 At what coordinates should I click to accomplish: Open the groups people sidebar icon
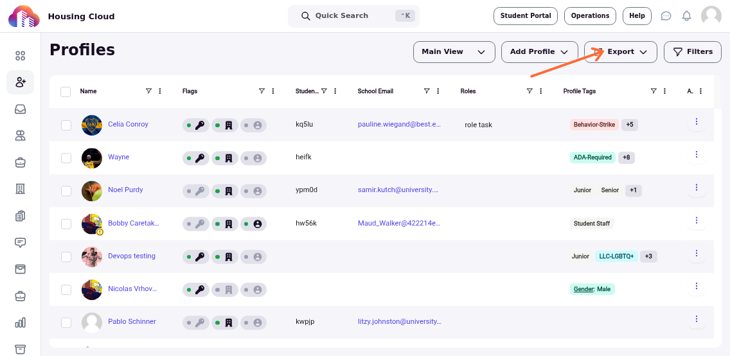pos(20,136)
